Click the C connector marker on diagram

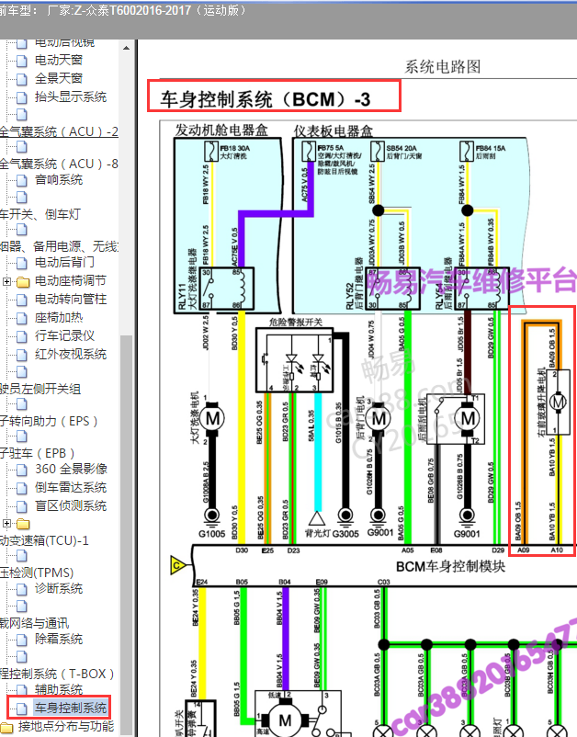pyautogui.click(x=177, y=565)
